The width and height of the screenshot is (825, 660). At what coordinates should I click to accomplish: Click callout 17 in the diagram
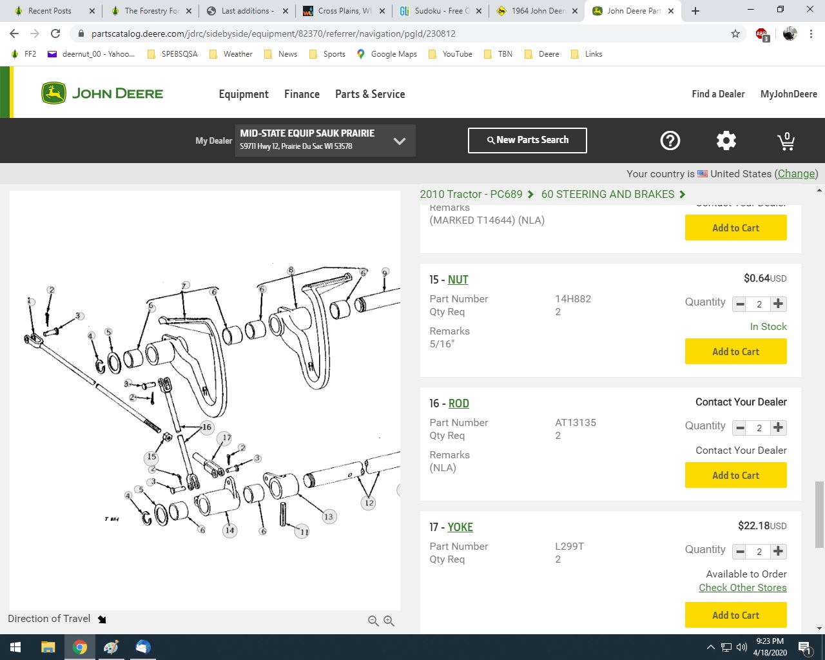(x=224, y=438)
